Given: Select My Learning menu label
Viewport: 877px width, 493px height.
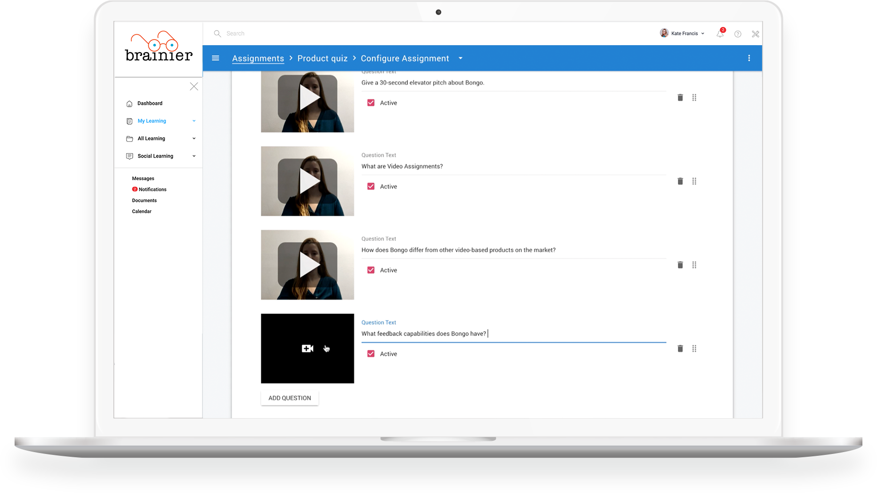Looking at the screenshot, I should point(152,121).
